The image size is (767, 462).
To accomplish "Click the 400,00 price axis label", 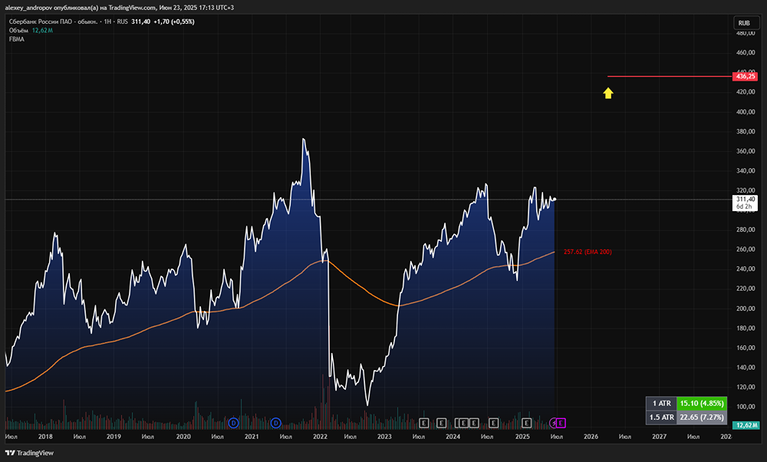I will click(746, 112).
